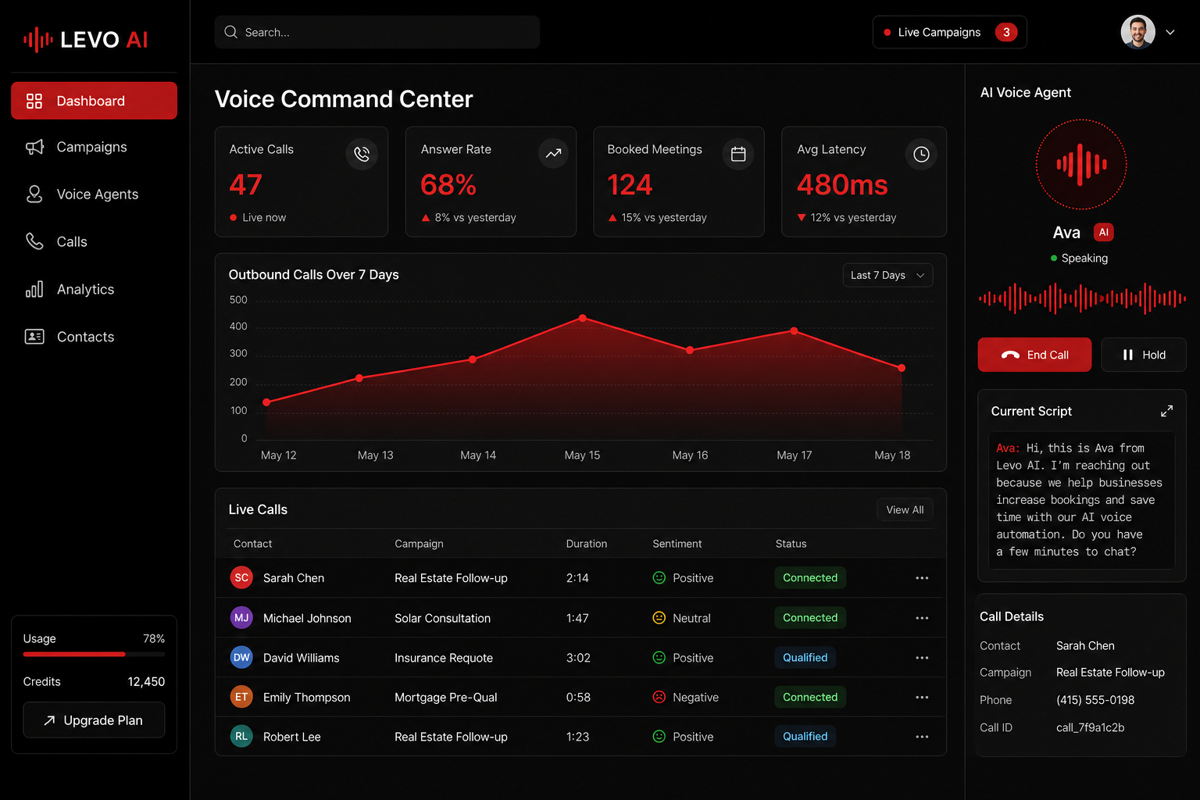Open the Live Campaigns button
This screenshot has height=800, width=1200.
[949, 32]
